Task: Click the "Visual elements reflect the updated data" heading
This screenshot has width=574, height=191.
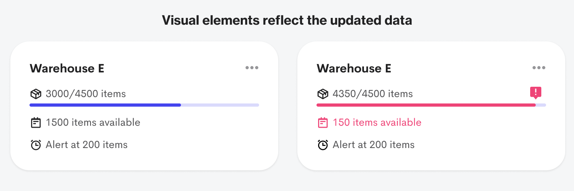Action: tap(287, 20)
